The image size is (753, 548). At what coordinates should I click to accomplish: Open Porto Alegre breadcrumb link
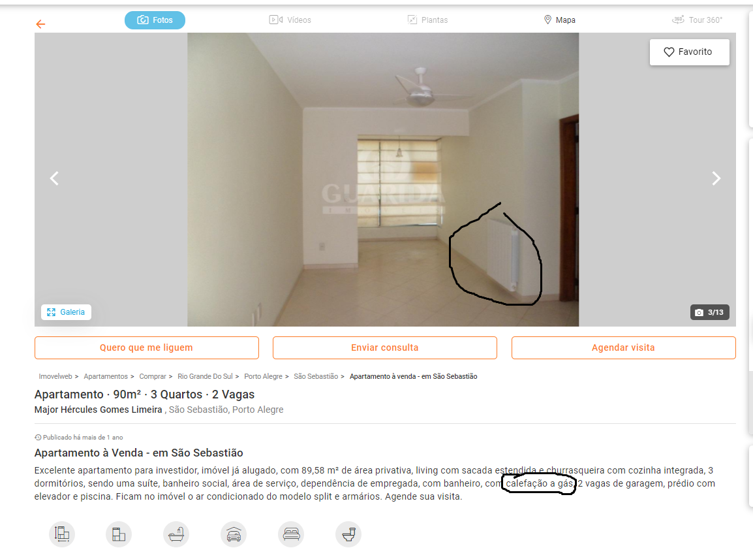click(263, 376)
